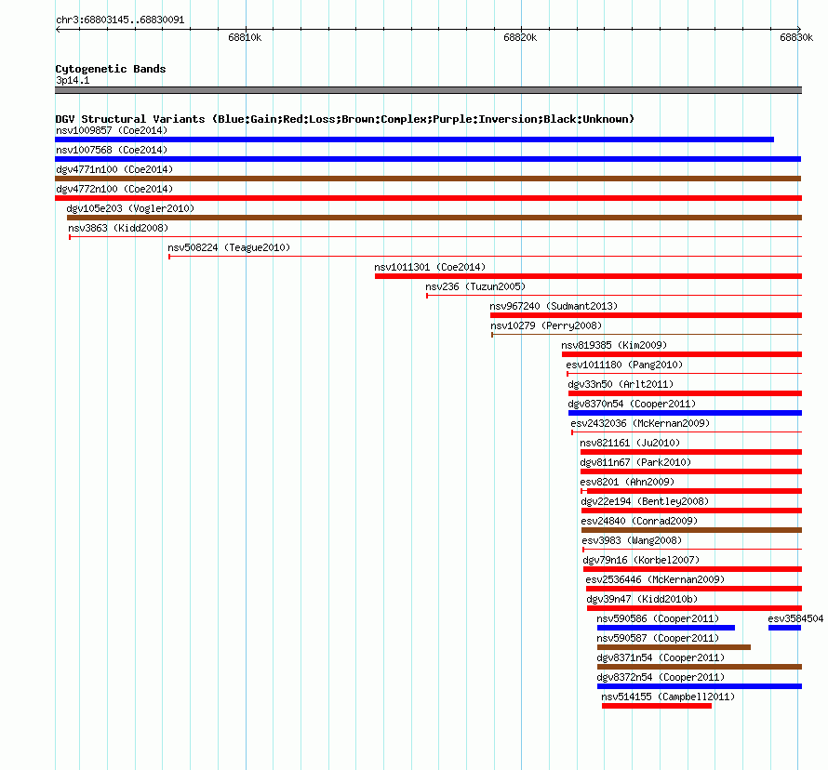This screenshot has width=828, height=770.
Task: Click the brown bar under nsv590587
Action: click(674, 647)
